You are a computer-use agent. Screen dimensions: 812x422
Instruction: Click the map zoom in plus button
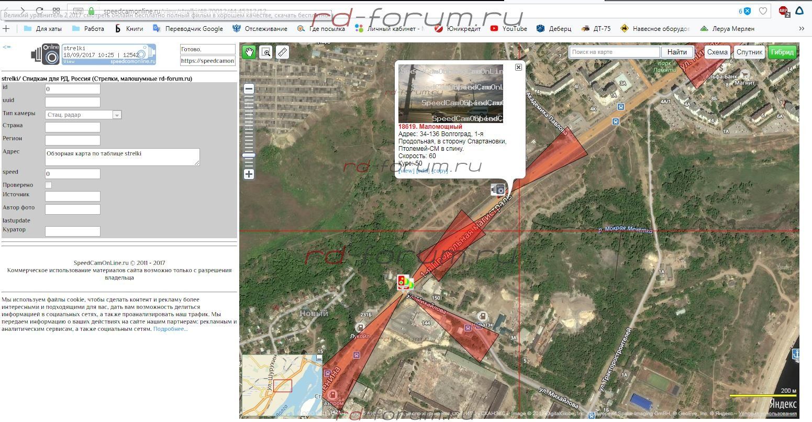[249, 174]
